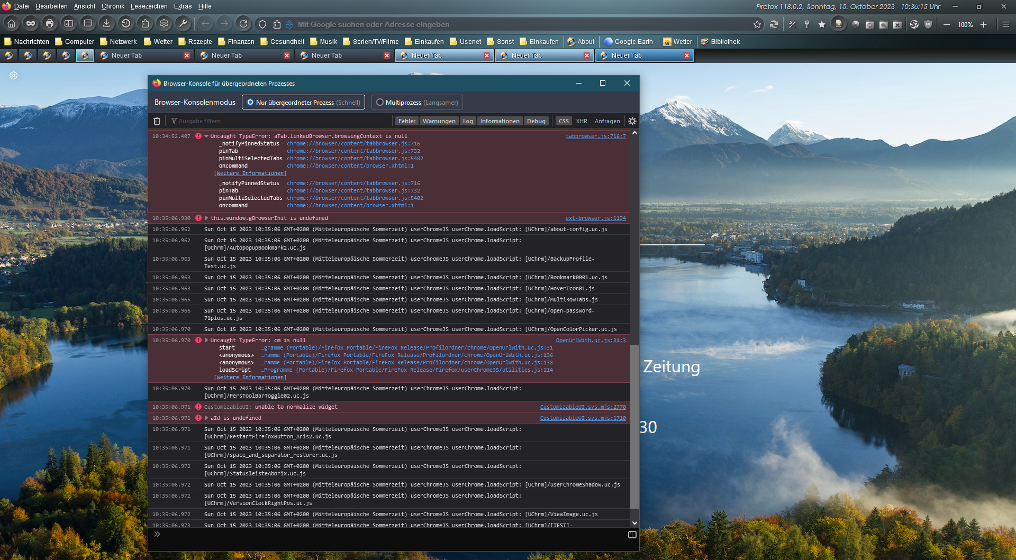Viewport: 1016px width, 560px height.
Task: Expand the 'this.window.gBrowserInit is undefined' error
Action: (x=206, y=218)
